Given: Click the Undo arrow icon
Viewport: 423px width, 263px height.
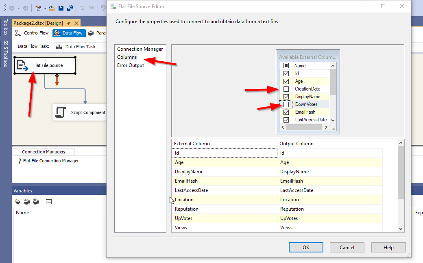Looking at the screenshot, I should 103,8.
